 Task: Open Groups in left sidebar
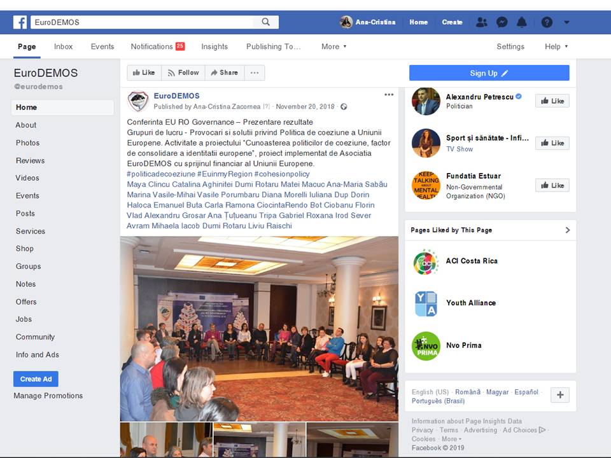29,267
